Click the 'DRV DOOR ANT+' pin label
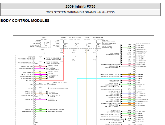165x125 pixels. click(141, 55)
